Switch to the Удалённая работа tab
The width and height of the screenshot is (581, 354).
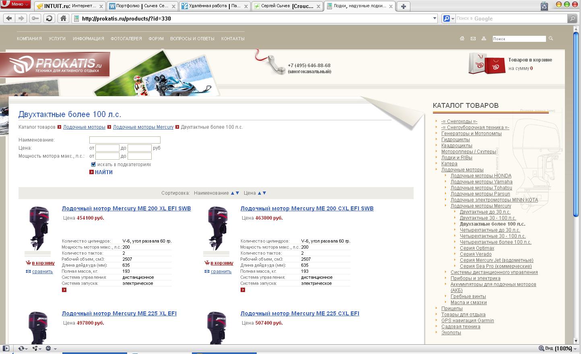coord(215,6)
